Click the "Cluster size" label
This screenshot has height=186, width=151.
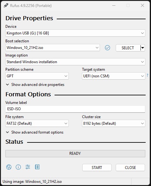91,117
